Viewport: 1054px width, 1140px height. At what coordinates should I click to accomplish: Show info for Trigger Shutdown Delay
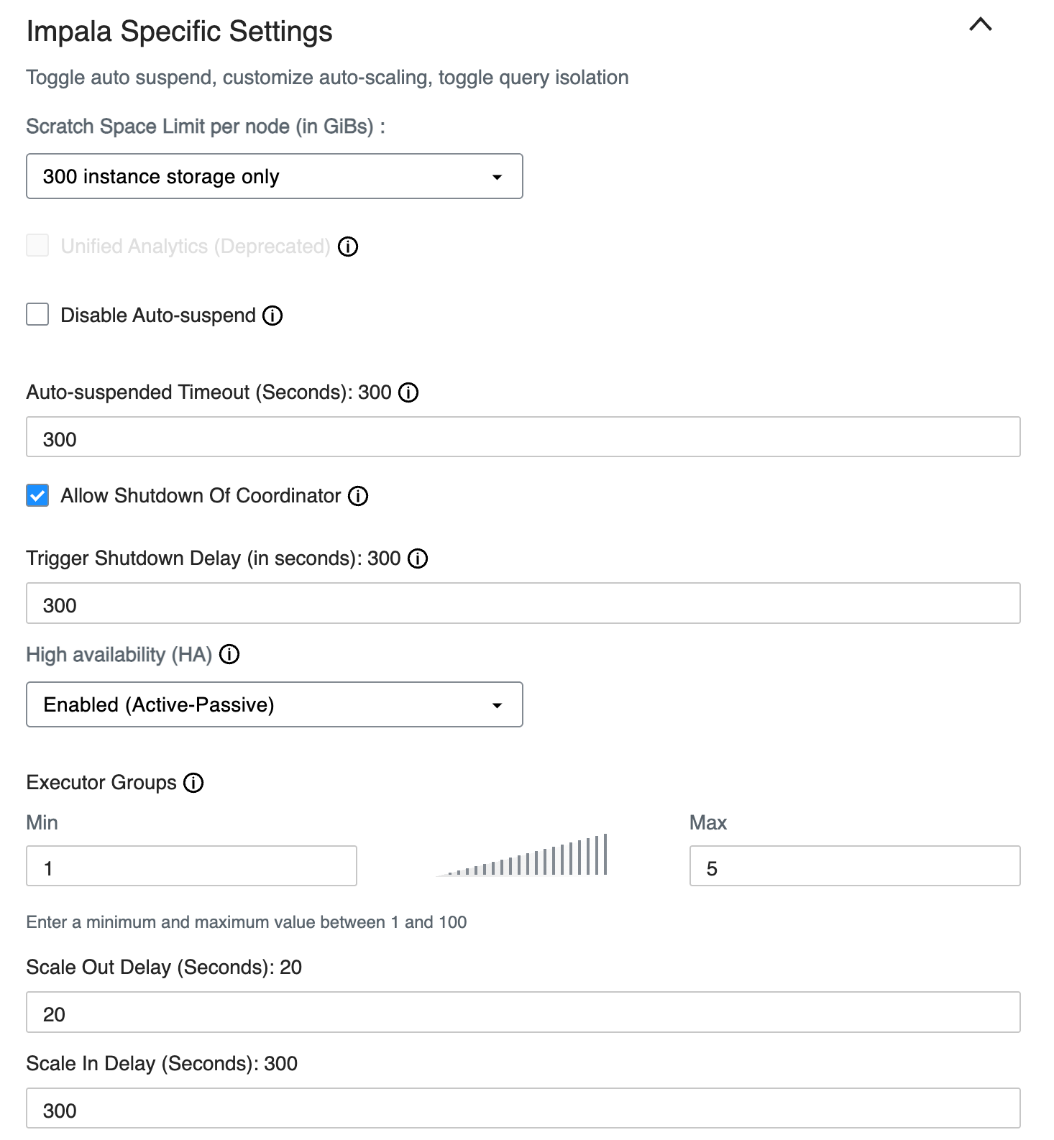pyautogui.click(x=418, y=558)
